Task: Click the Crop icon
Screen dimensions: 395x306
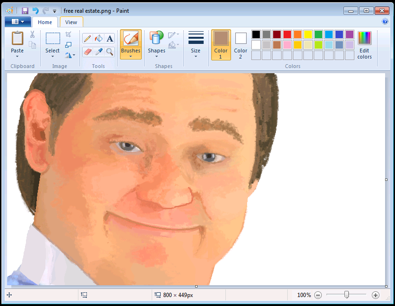Action: tap(68, 34)
